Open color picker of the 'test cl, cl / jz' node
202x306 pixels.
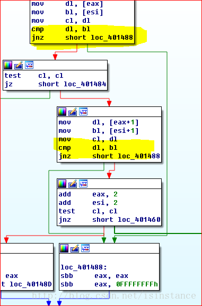coord(8,65)
